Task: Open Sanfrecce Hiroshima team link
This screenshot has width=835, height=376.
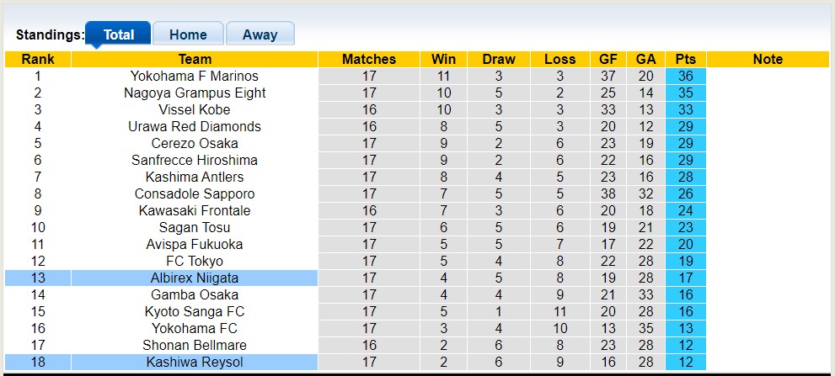Action: click(x=195, y=160)
